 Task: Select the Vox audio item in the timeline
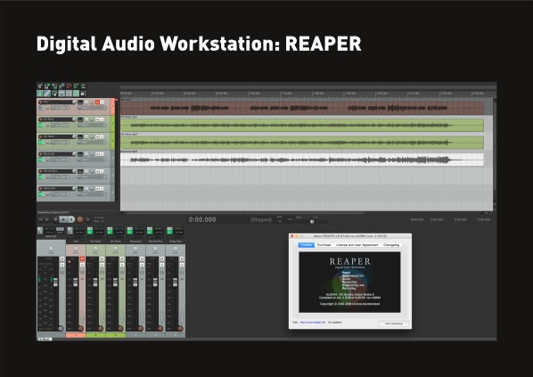(x=302, y=108)
